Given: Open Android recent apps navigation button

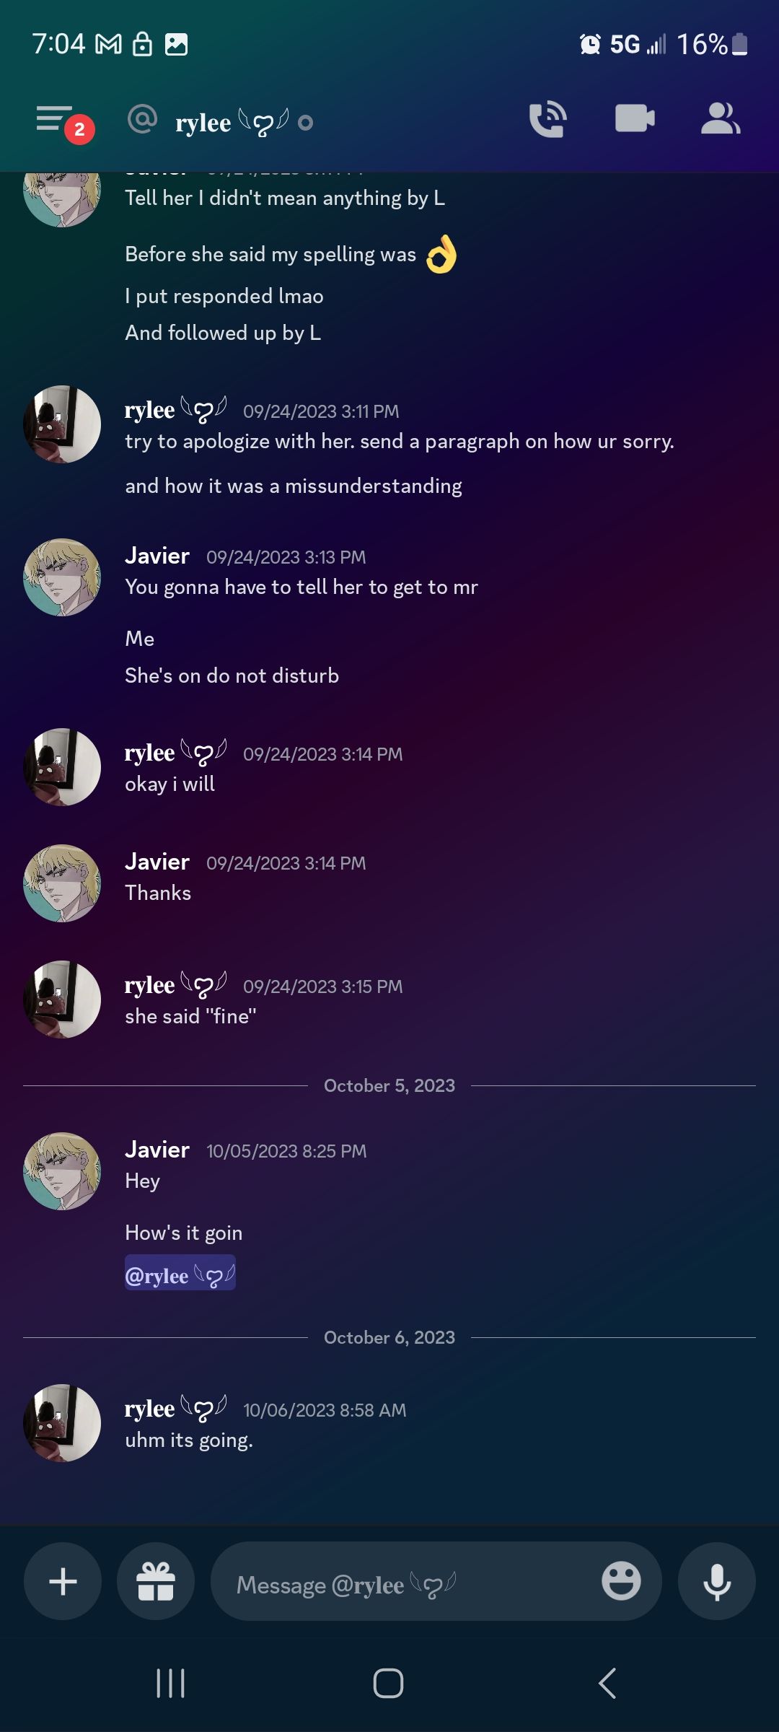Looking at the screenshot, I should (x=171, y=1684).
